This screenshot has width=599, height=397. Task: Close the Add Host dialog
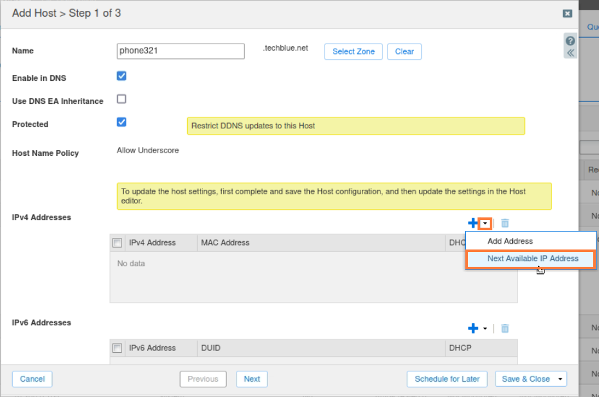point(567,13)
